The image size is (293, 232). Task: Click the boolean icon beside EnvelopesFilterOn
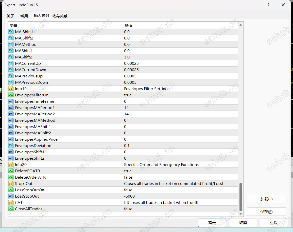(11, 95)
